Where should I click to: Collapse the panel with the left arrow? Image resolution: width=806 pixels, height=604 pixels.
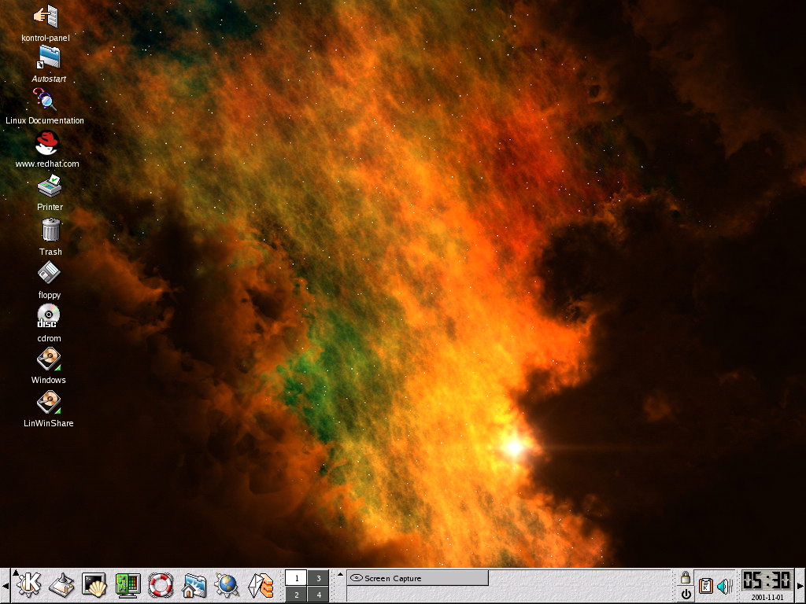point(4,586)
